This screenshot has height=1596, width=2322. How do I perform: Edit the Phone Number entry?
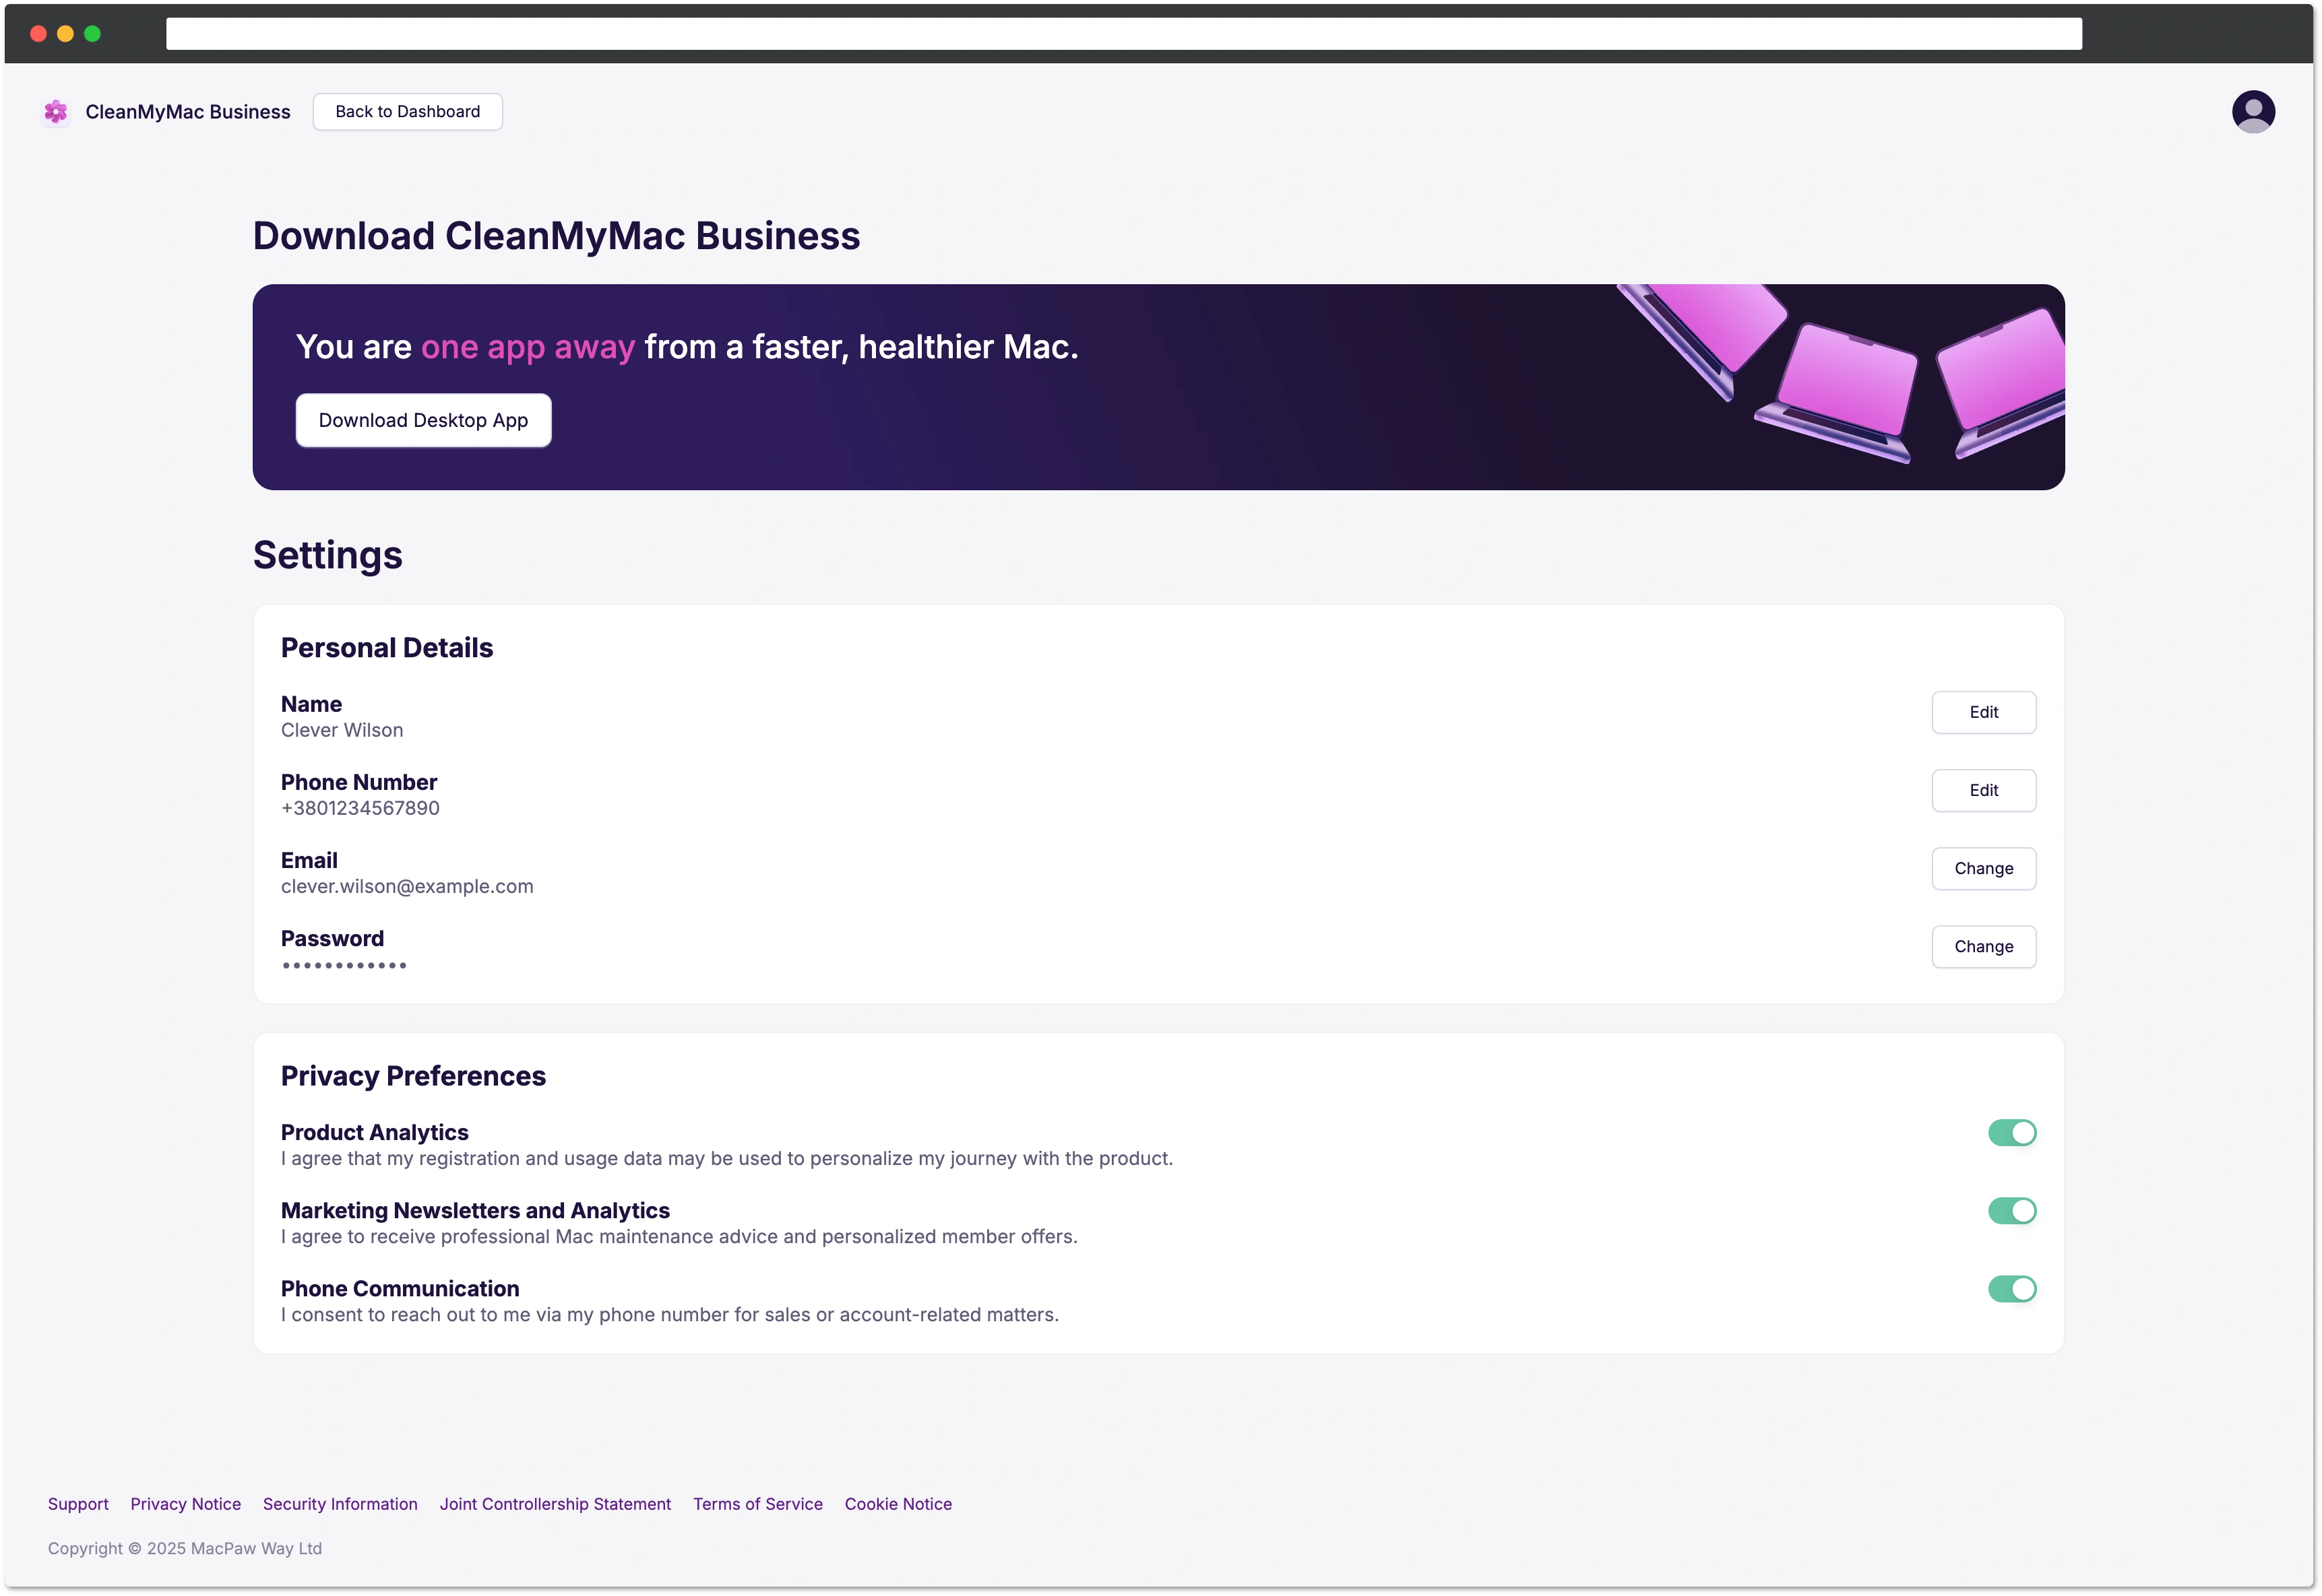(1983, 790)
